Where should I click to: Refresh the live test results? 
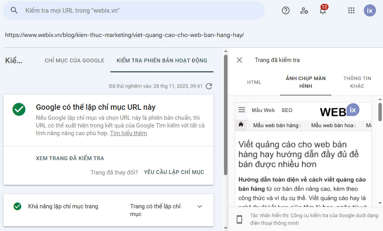(x=209, y=86)
